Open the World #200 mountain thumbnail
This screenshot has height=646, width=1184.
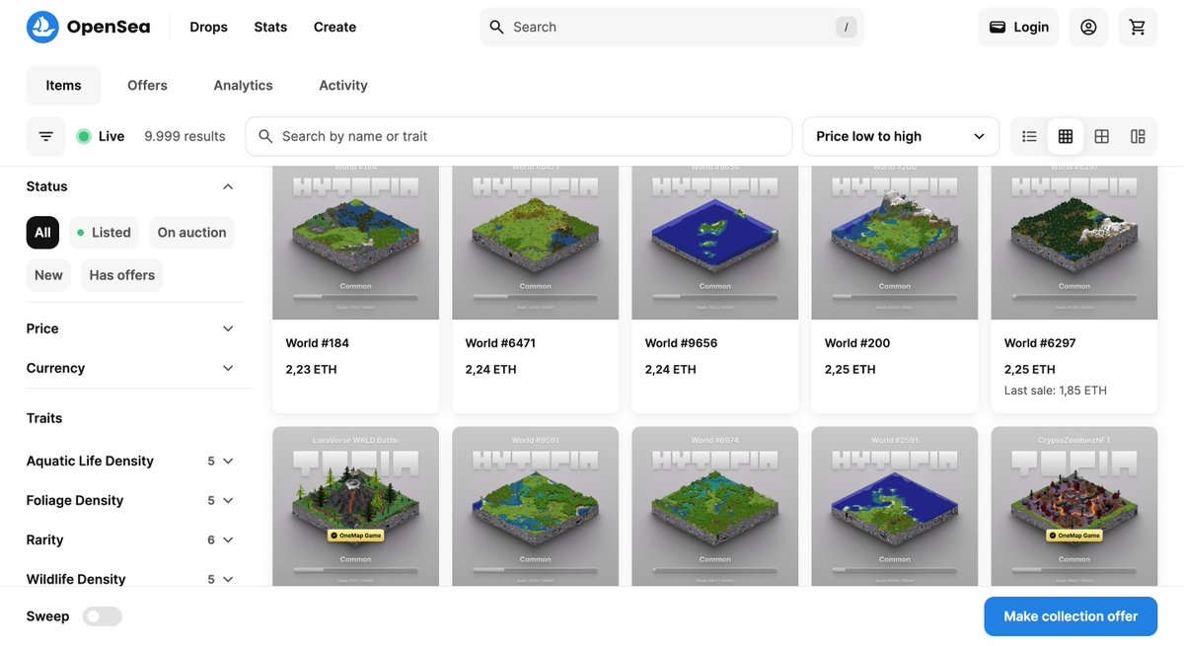click(x=895, y=243)
